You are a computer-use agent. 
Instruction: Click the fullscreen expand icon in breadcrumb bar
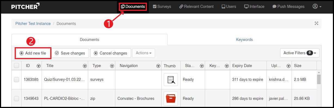316,23
